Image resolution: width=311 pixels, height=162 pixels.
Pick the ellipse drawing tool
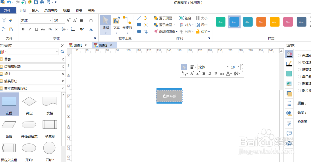point(139,31)
